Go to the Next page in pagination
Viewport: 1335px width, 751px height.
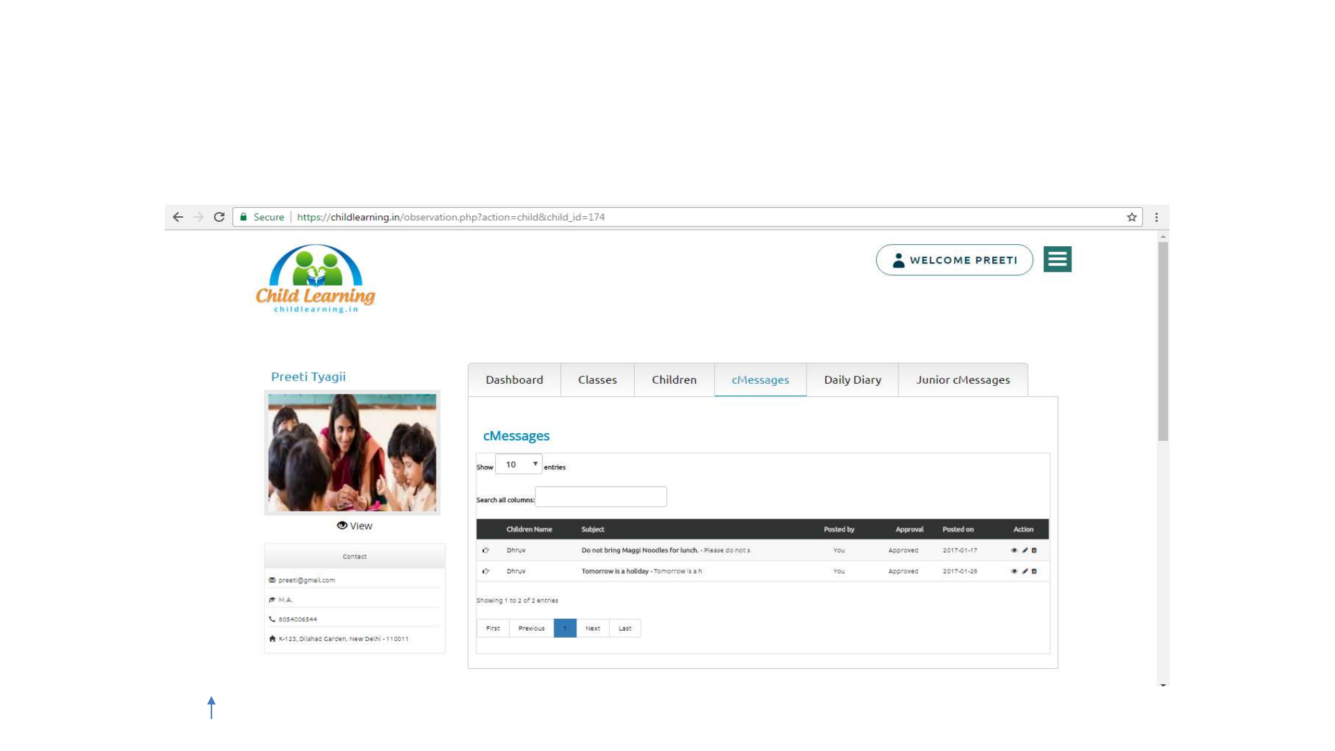click(x=592, y=628)
